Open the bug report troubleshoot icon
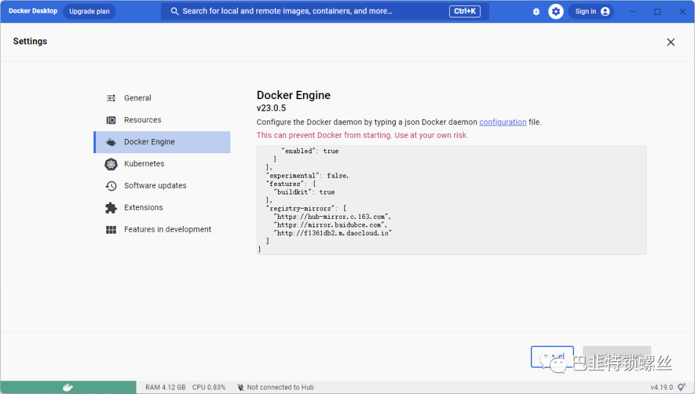Image resolution: width=695 pixels, height=394 pixels. point(536,12)
